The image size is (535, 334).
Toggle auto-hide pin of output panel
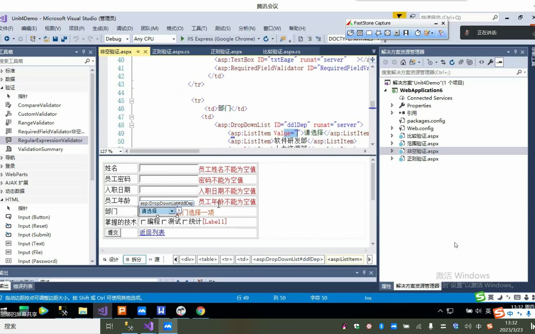point(364,272)
